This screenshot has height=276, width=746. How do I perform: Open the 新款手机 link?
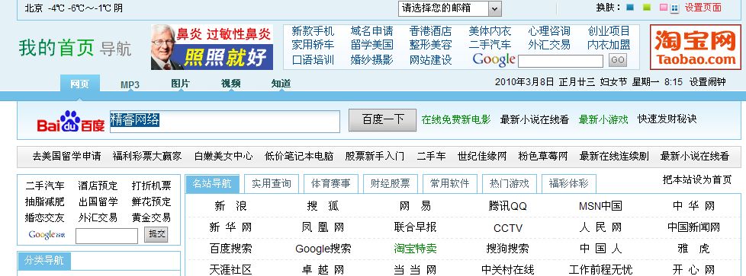(x=313, y=31)
